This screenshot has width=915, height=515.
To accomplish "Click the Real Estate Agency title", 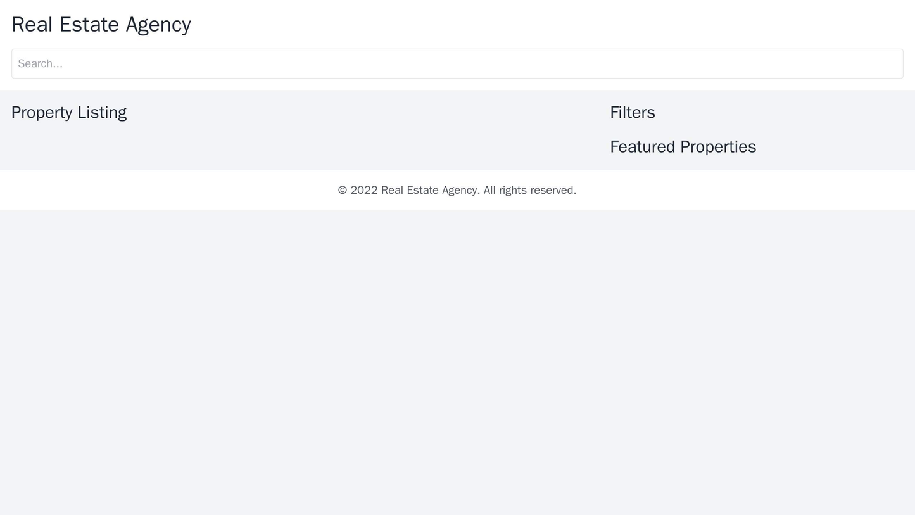I will pos(101,25).
